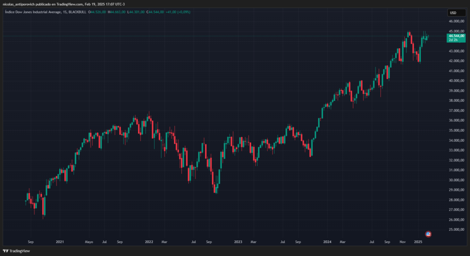The image size is (470, 256).
Task: Click the TradingView logo
Action: click(17, 251)
